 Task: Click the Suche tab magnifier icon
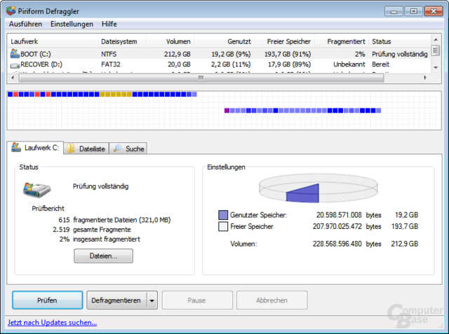click(x=117, y=148)
